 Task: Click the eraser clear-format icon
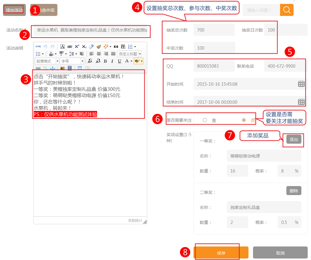(92, 47)
